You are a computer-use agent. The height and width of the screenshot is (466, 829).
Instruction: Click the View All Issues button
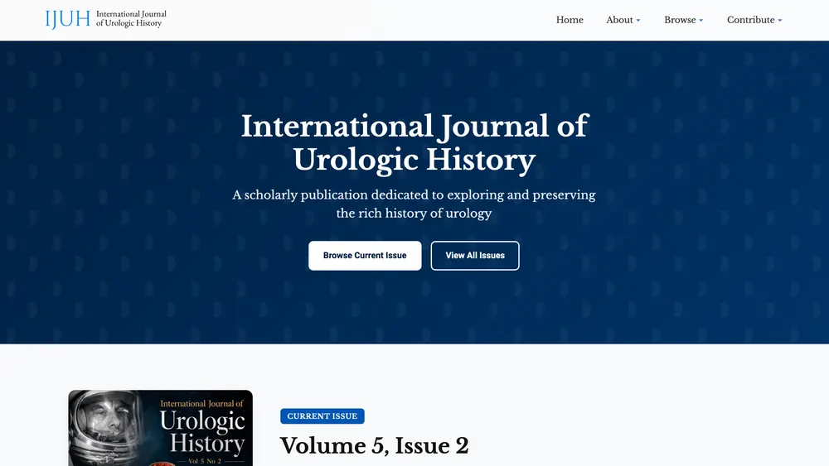(475, 256)
